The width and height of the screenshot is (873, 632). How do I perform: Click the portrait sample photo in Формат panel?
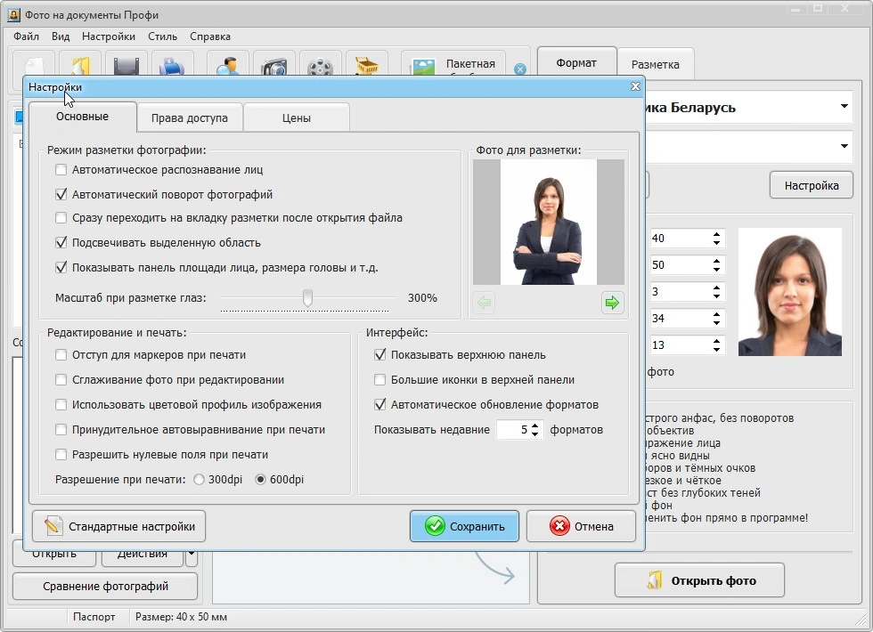790,292
